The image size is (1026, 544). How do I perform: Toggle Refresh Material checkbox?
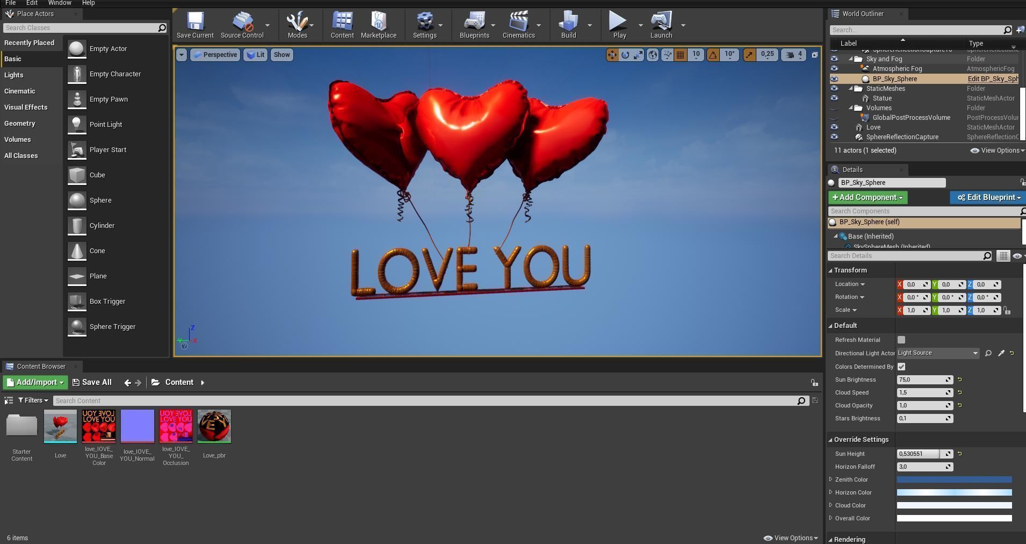(x=901, y=340)
